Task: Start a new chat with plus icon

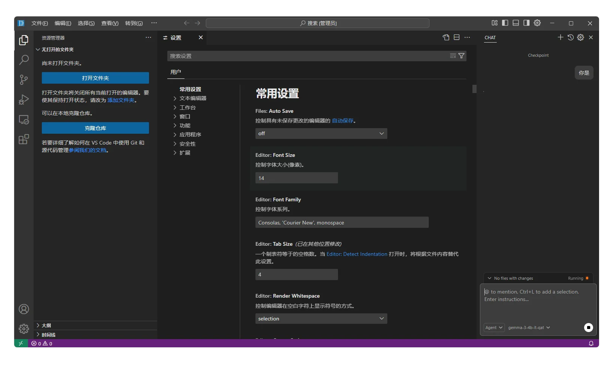Action: pos(560,37)
